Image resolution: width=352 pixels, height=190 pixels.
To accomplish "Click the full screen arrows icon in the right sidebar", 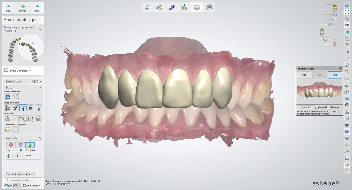I will (x=347, y=12).
